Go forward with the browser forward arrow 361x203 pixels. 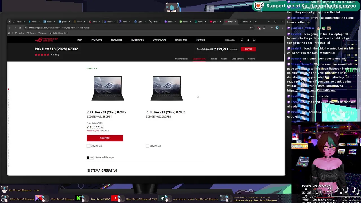[15, 28]
